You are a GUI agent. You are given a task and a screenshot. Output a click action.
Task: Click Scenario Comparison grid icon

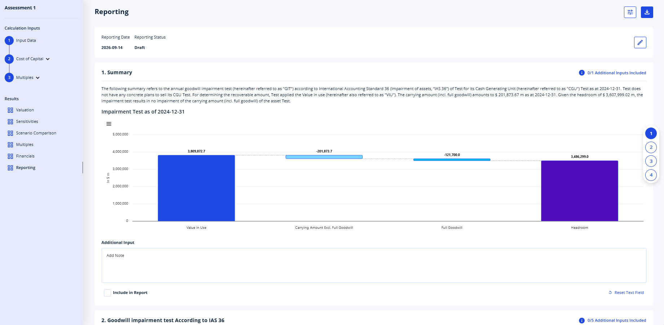(x=10, y=133)
